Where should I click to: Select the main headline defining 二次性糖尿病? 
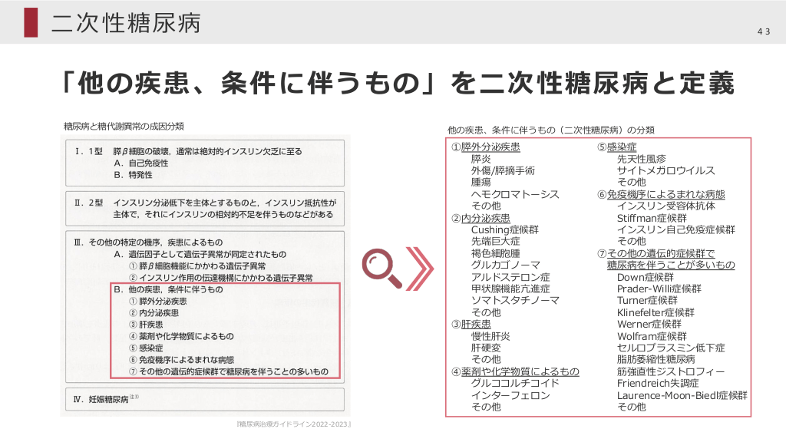399,83
